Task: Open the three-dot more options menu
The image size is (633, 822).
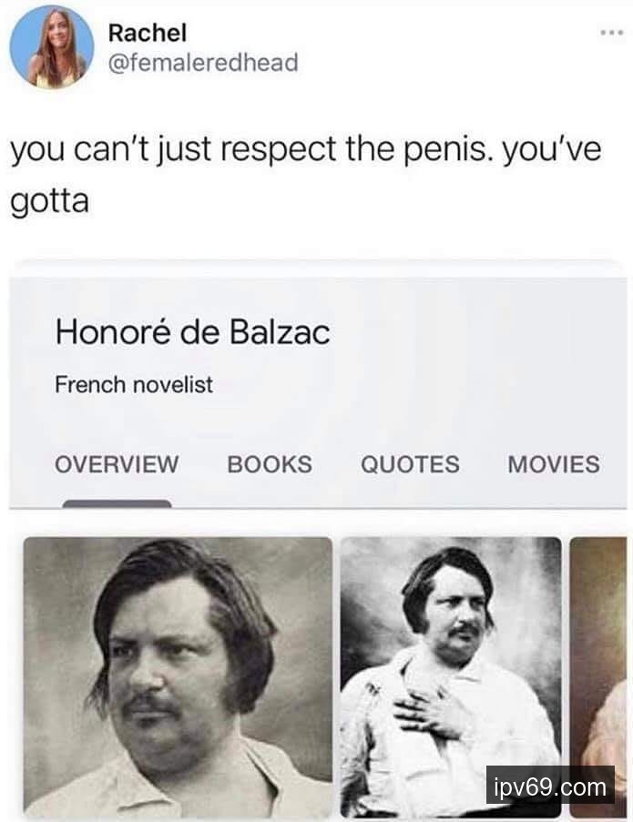Action: pyautogui.click(x=612, y=33)
